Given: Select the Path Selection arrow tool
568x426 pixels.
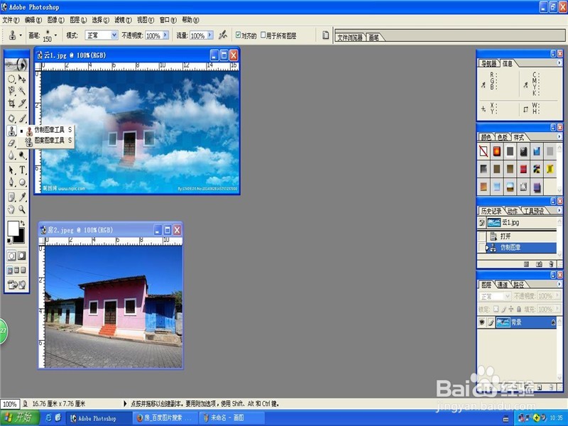Looking at the screenshot, I should click(x=11, y=170).
